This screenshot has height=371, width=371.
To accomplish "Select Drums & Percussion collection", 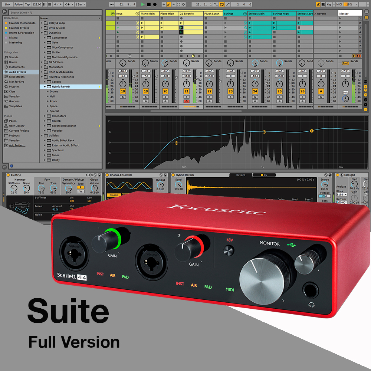I will pyautogui.click(x=19, y=33).
